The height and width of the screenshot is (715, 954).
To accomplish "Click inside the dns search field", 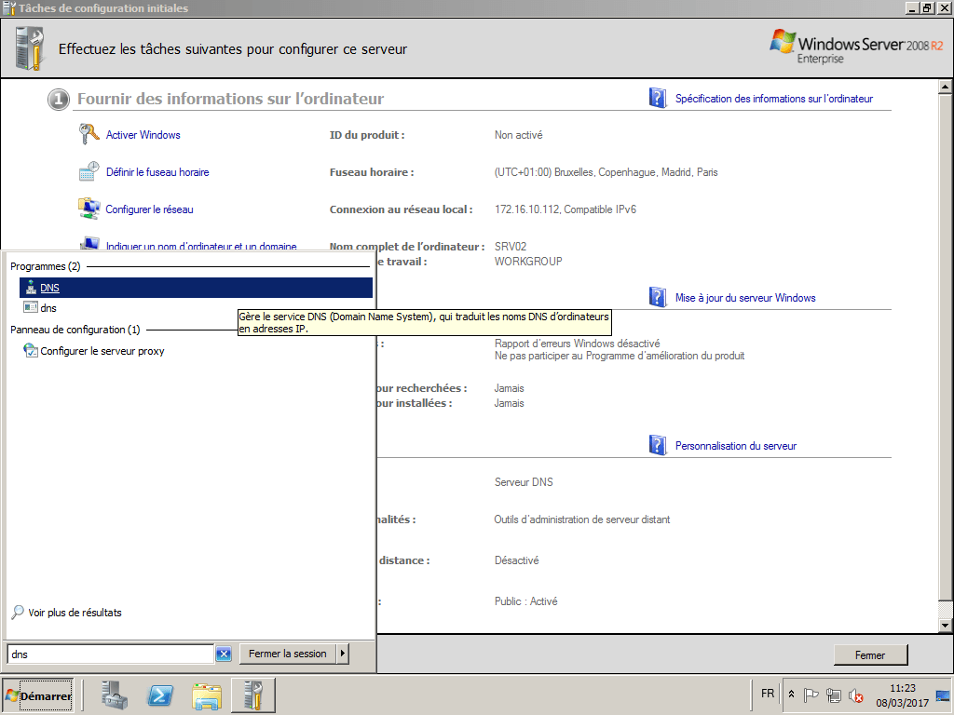I will click(107, 654).
